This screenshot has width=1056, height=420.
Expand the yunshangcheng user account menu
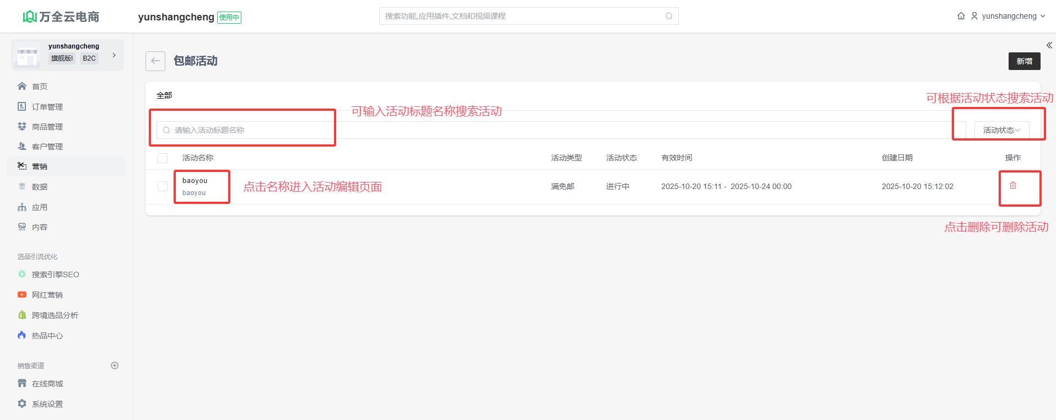click(1009, 16)
